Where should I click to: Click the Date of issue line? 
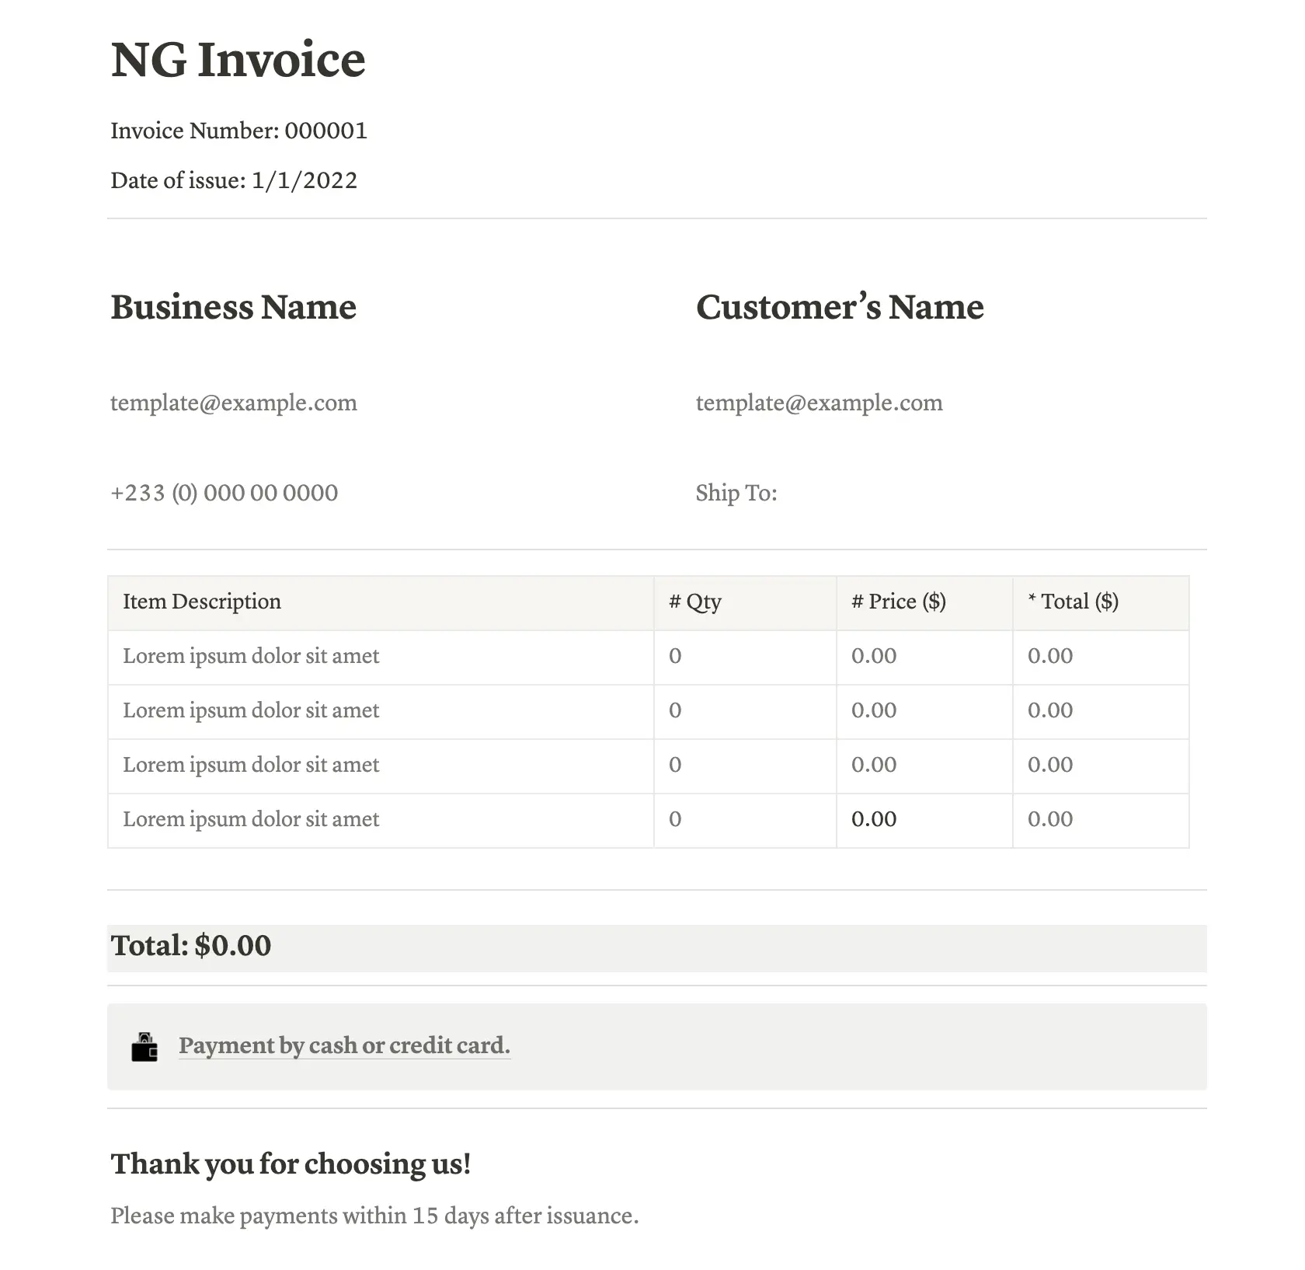pos(234,180)
